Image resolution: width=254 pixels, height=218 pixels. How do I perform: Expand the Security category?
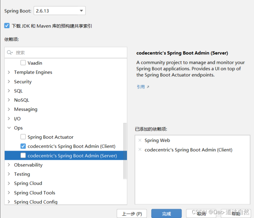coord(9,81)
